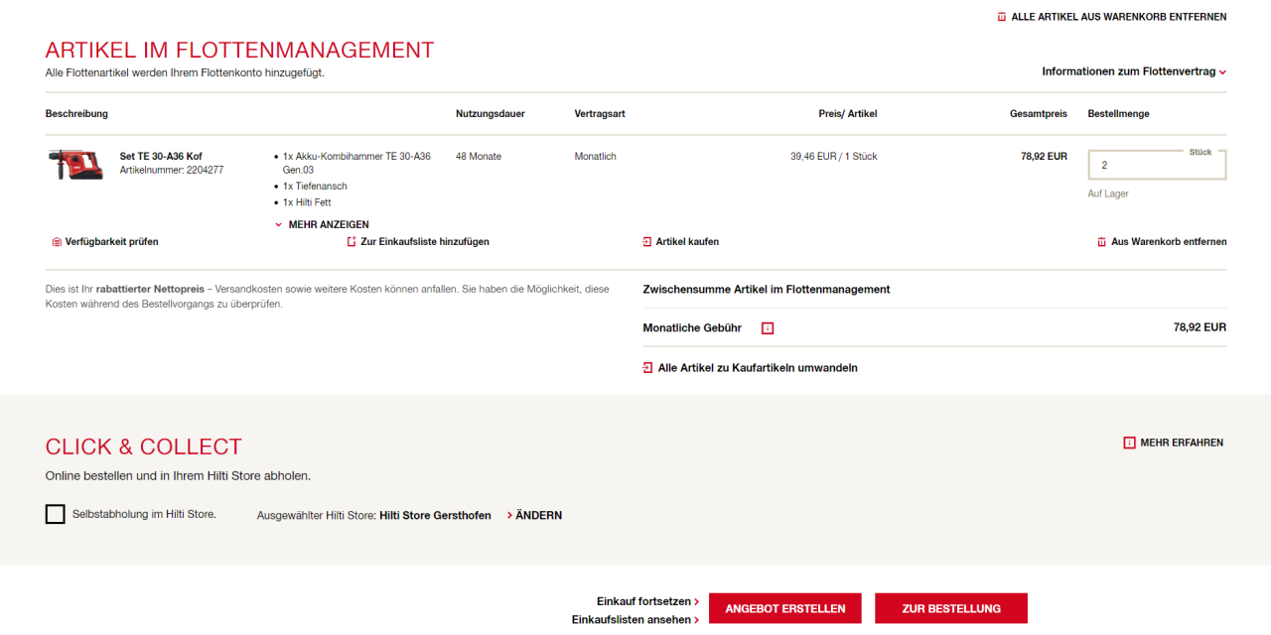Viewport: 1271px width, 635px height.
Task: Click the add-to-shopping-list icon
Action: (352, 242)
